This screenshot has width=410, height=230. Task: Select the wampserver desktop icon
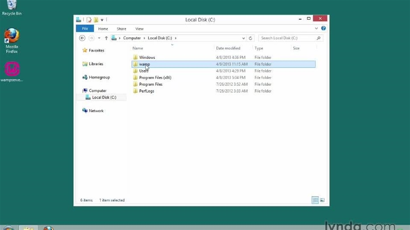[x=12, y=72]
